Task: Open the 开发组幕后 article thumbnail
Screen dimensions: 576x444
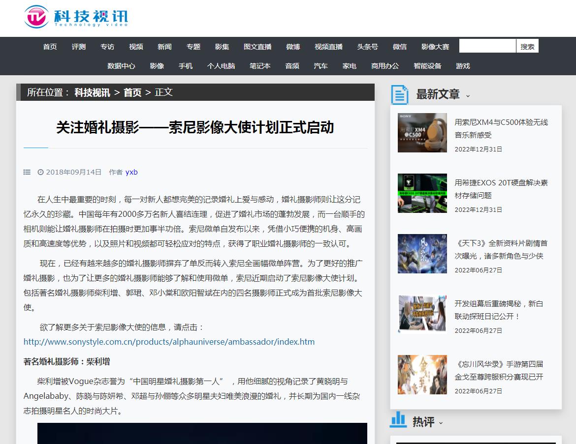Action: 422,315
